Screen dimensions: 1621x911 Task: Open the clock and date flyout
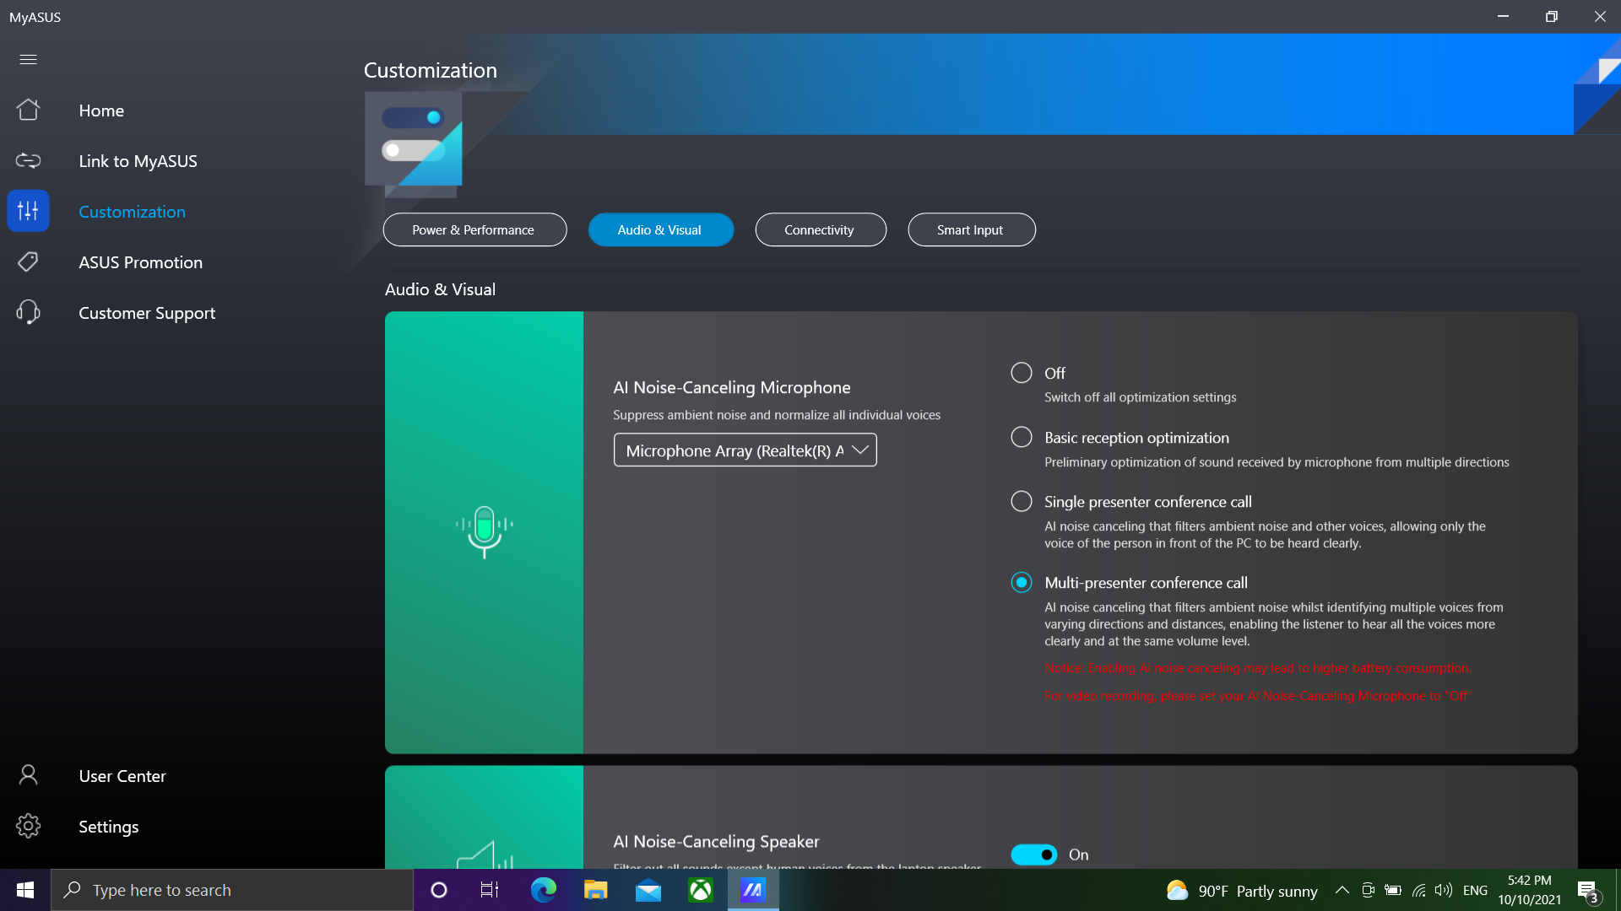click(x=1529, y=890)
